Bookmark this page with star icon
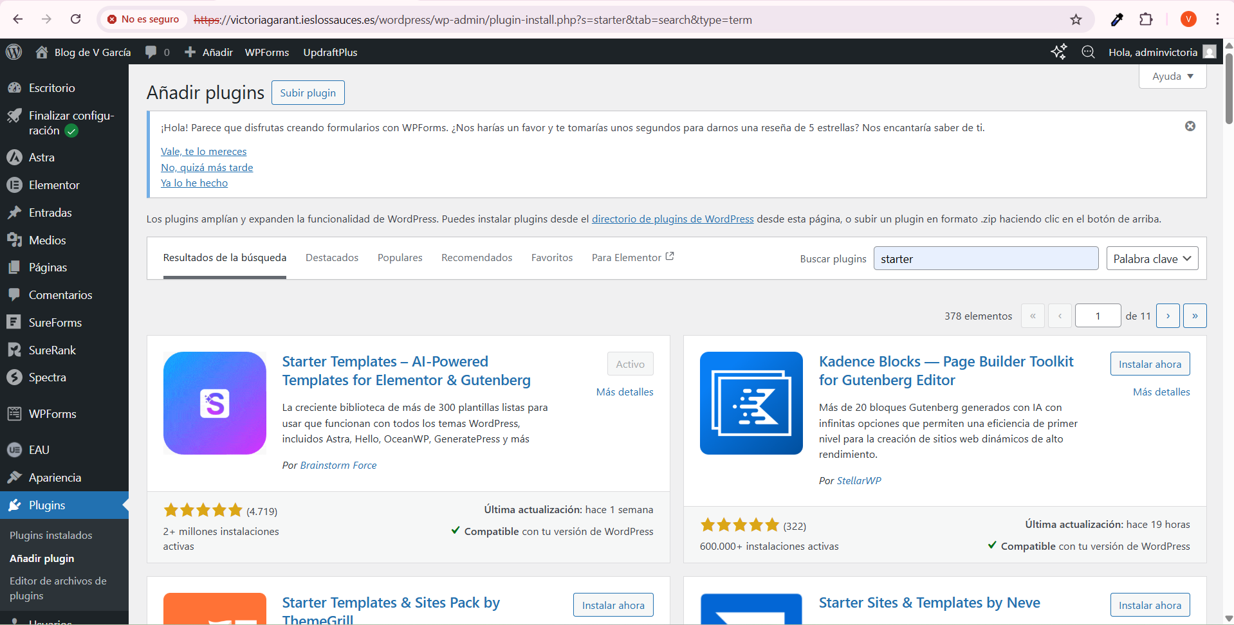 [x=1076, y=19]
